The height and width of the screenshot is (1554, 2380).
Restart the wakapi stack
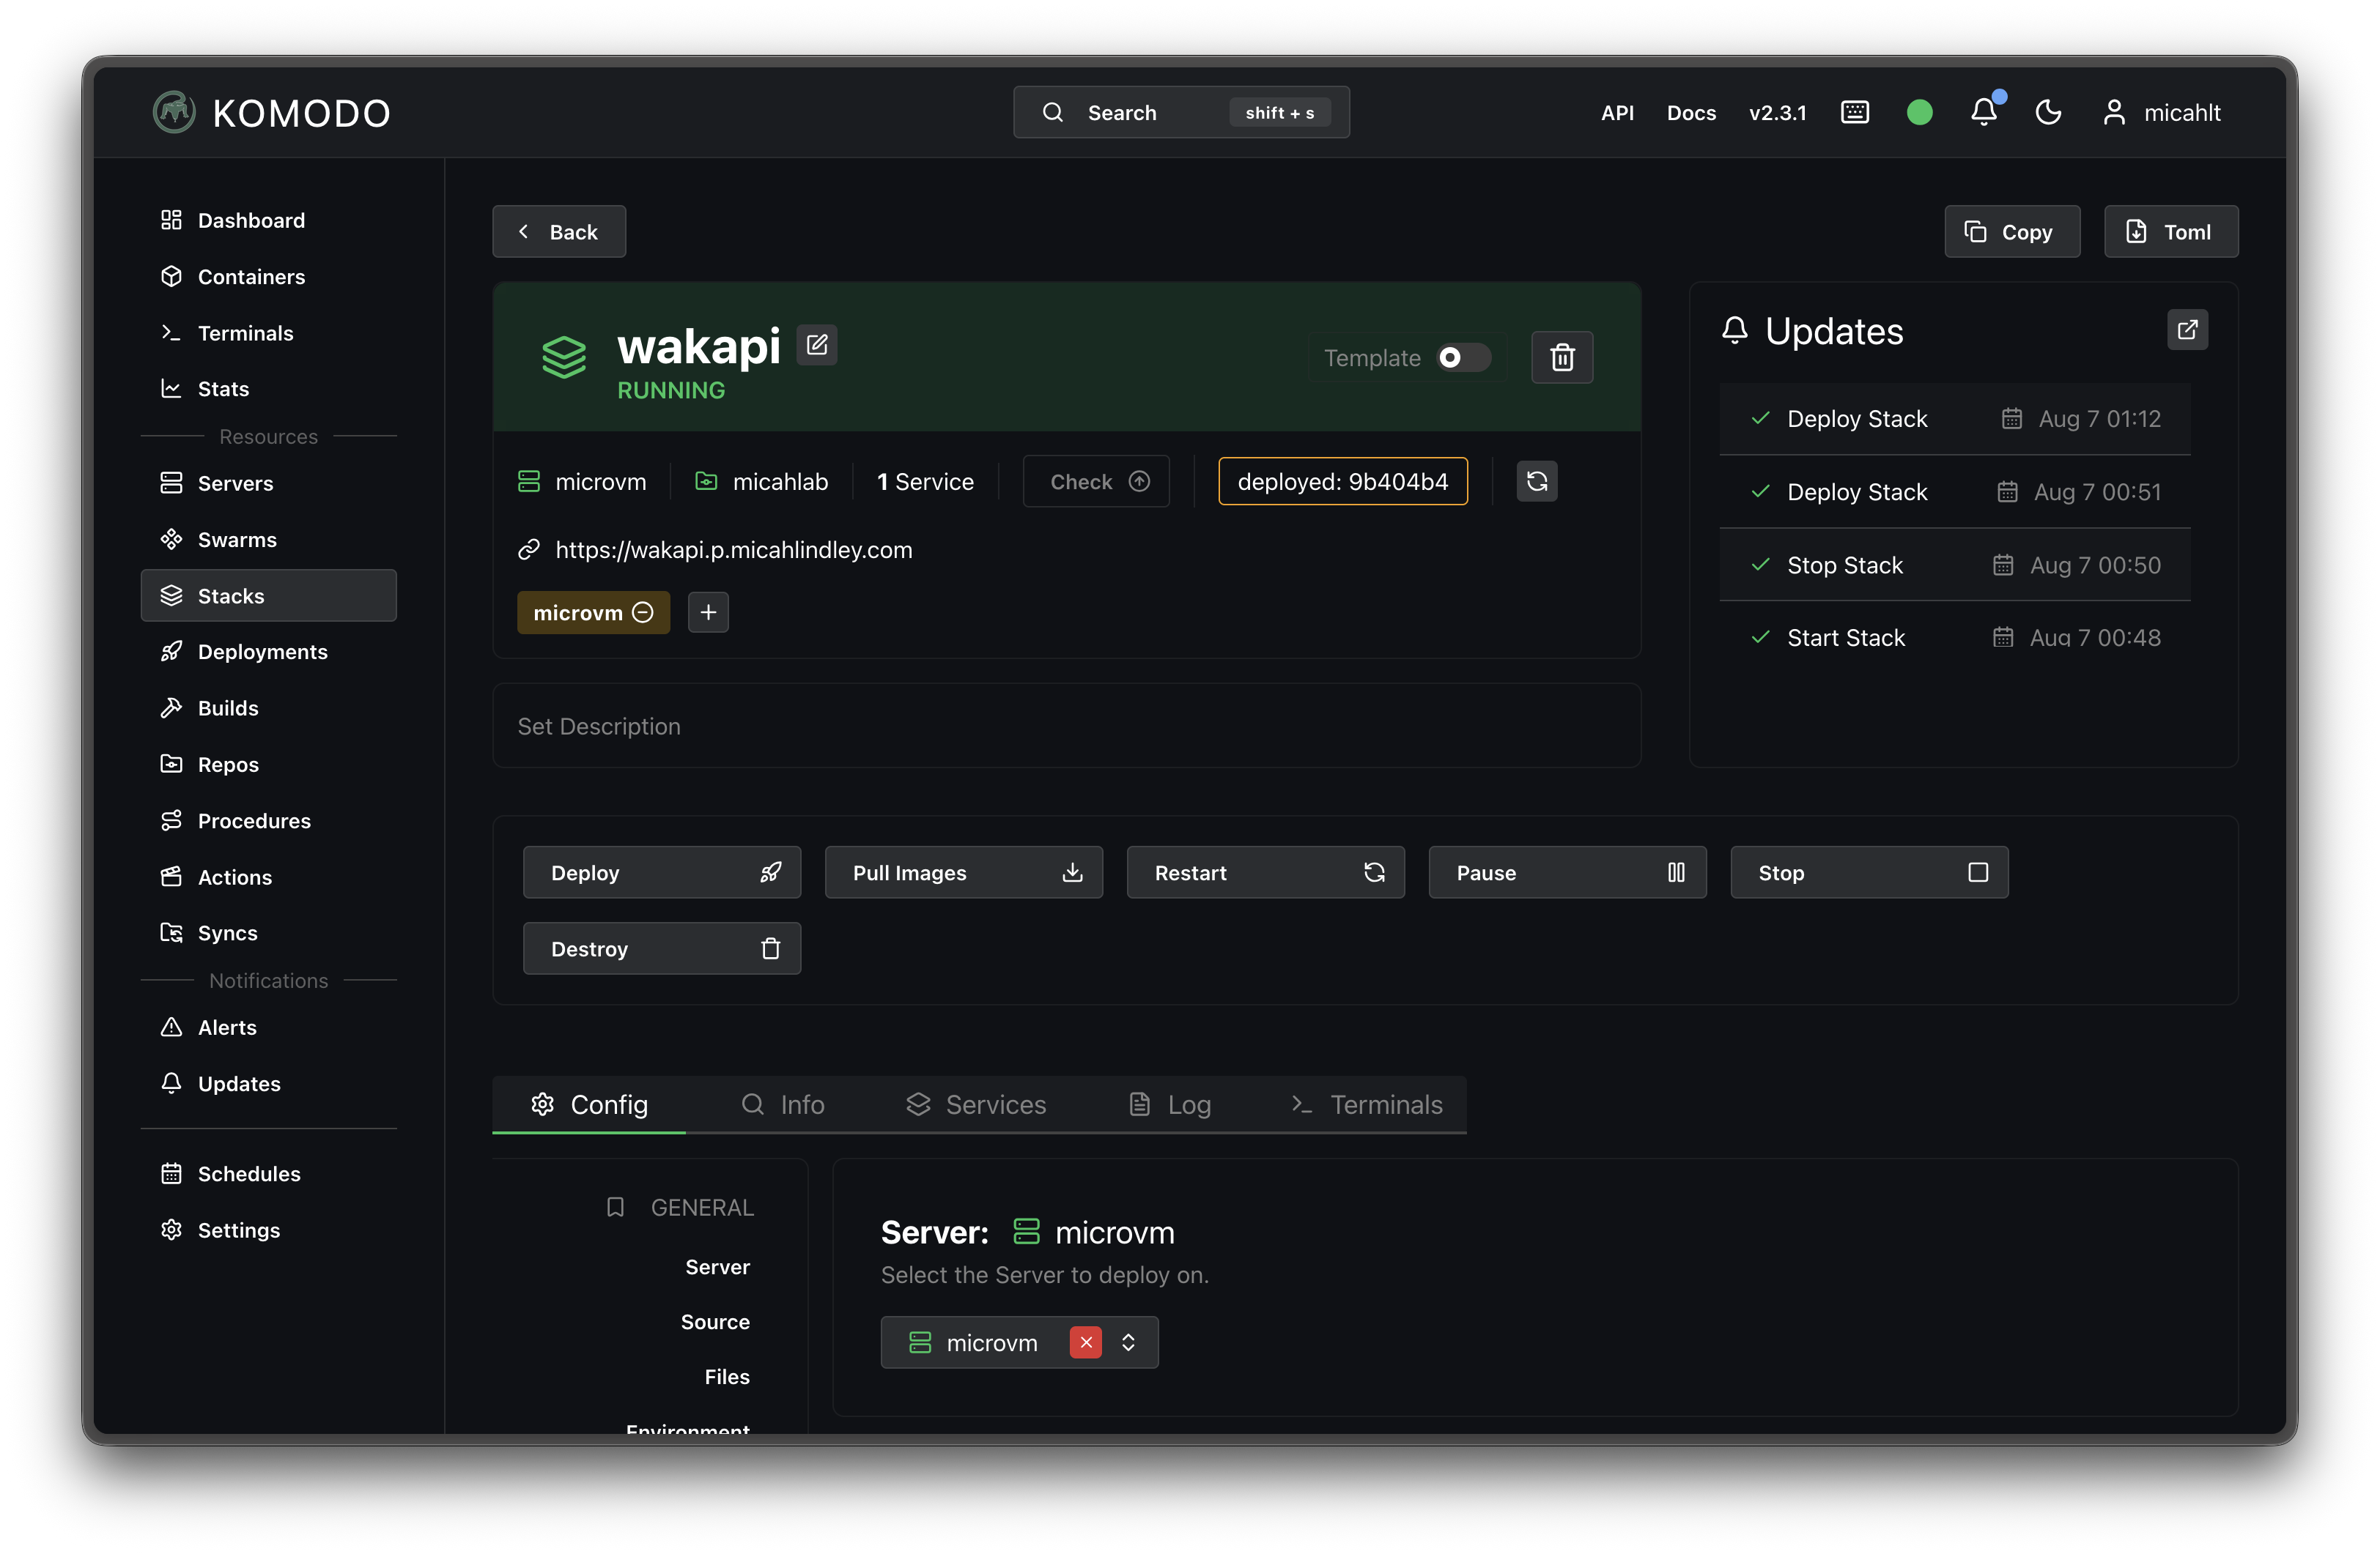point(1266,872)
